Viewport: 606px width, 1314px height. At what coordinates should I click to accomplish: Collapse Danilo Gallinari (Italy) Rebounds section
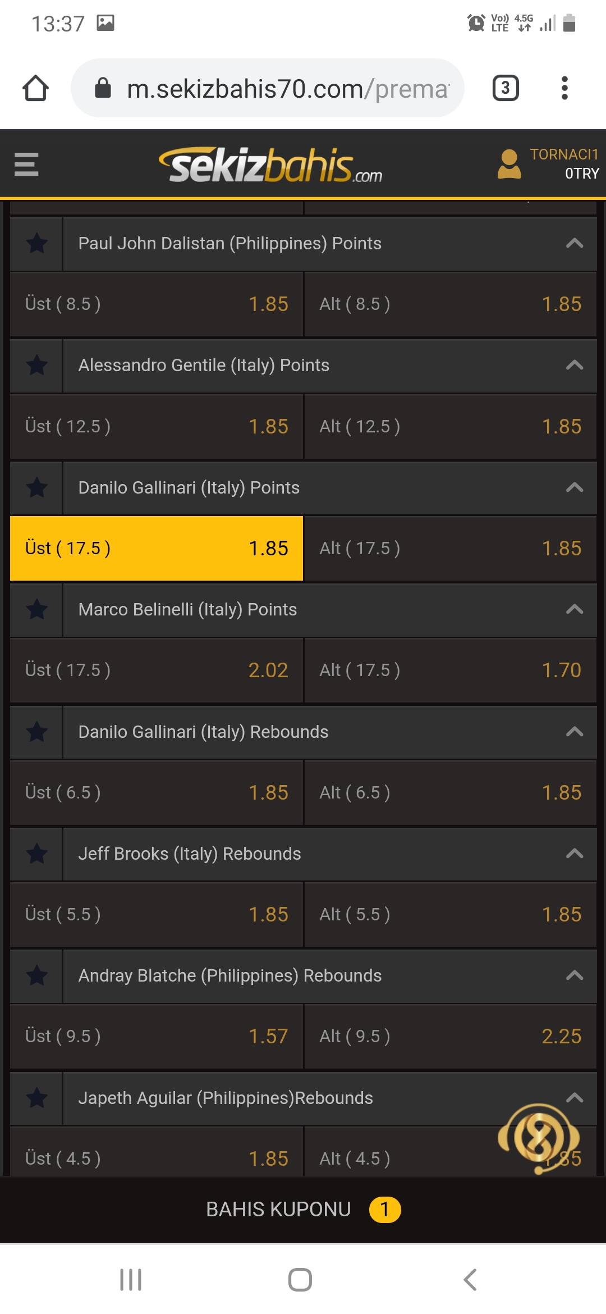point(575,732)
